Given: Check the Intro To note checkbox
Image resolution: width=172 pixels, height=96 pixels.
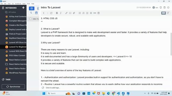Looking at the screenshot, I should coord(30,19).
